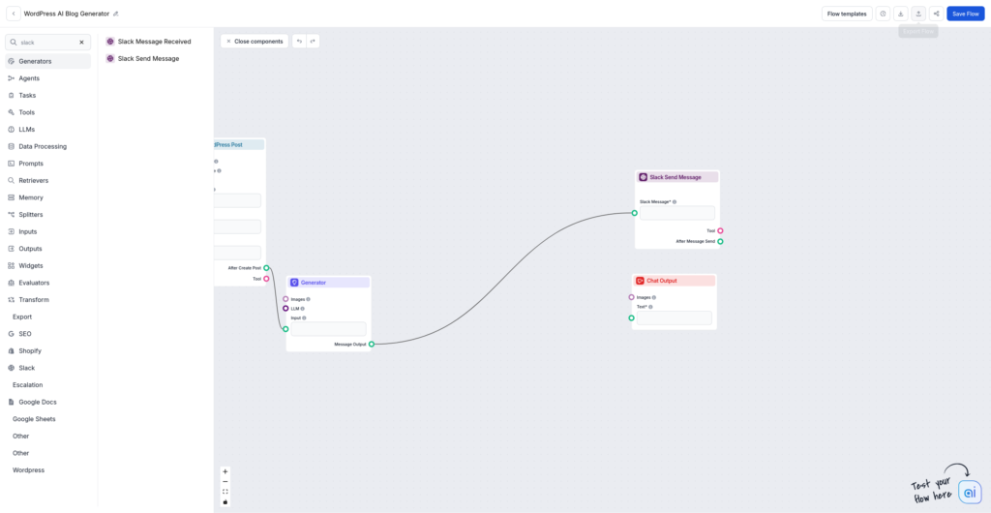
Task: Expand the Agents category
Action: [29, 77]
